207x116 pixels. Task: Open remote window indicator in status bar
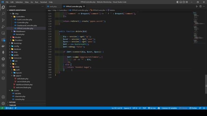click(2, 108)
